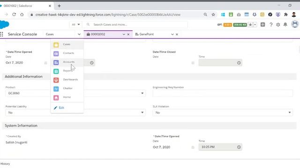This screenshot has width=300, height=168.
Task: Select Reports in the navigation menu
Action: click(67, 71)
